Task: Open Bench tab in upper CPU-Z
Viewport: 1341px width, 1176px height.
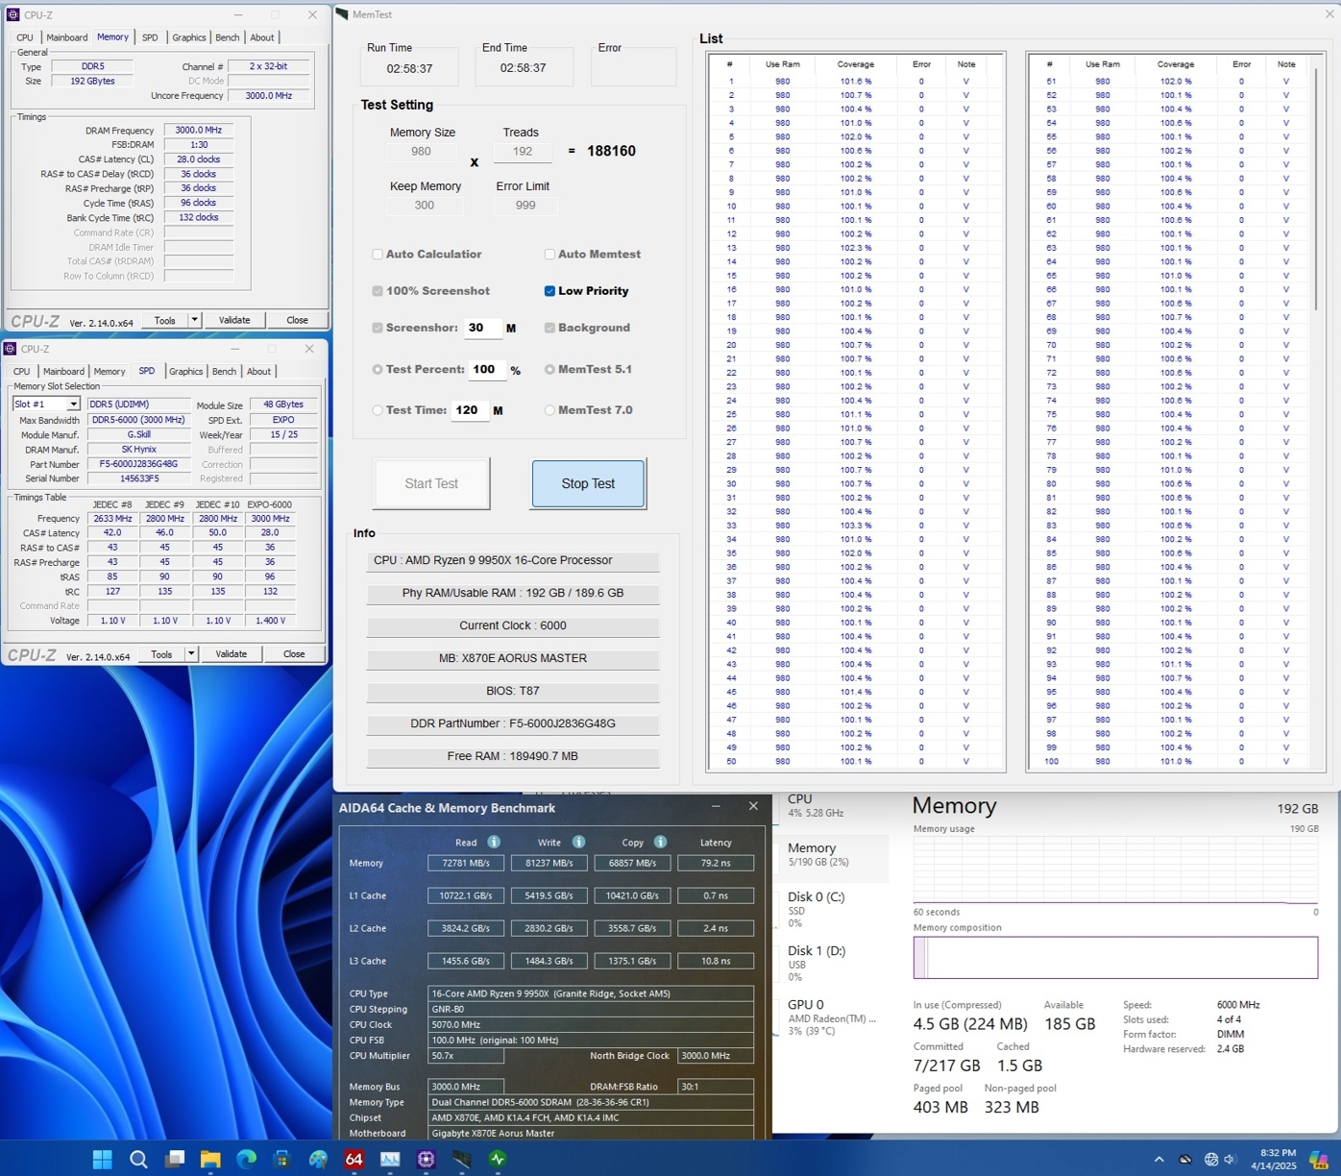Action: (228, 37)
